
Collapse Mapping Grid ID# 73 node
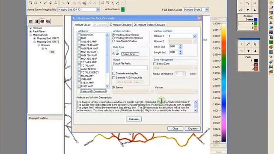35,42
